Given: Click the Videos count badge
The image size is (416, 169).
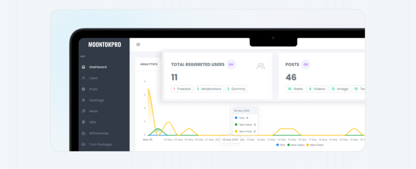Looking at the screenshot, I should 317,89.
